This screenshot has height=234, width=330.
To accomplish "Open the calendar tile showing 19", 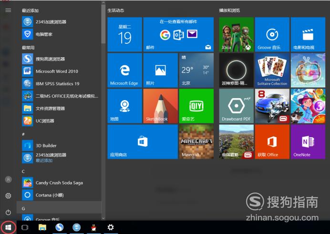I will point(125,34).
